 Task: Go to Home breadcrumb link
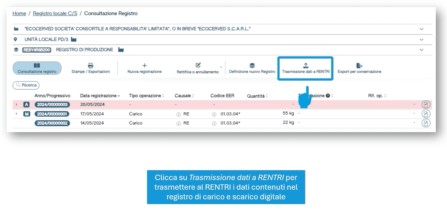(x=19, y=13)
